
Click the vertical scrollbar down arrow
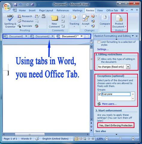point(91,119)
